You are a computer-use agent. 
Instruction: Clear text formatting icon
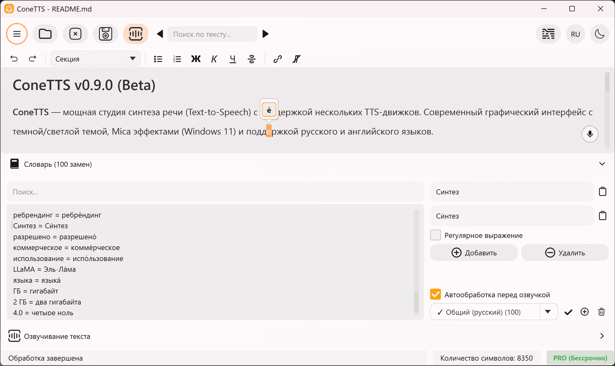[296, 59]
